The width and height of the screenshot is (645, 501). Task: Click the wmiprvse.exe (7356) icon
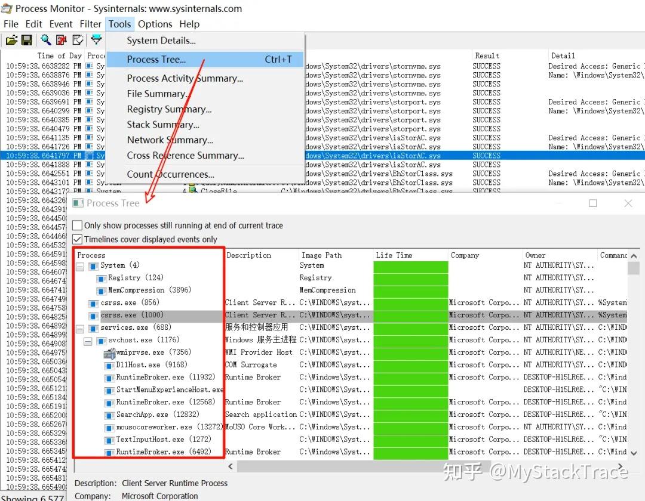[109, 353]
